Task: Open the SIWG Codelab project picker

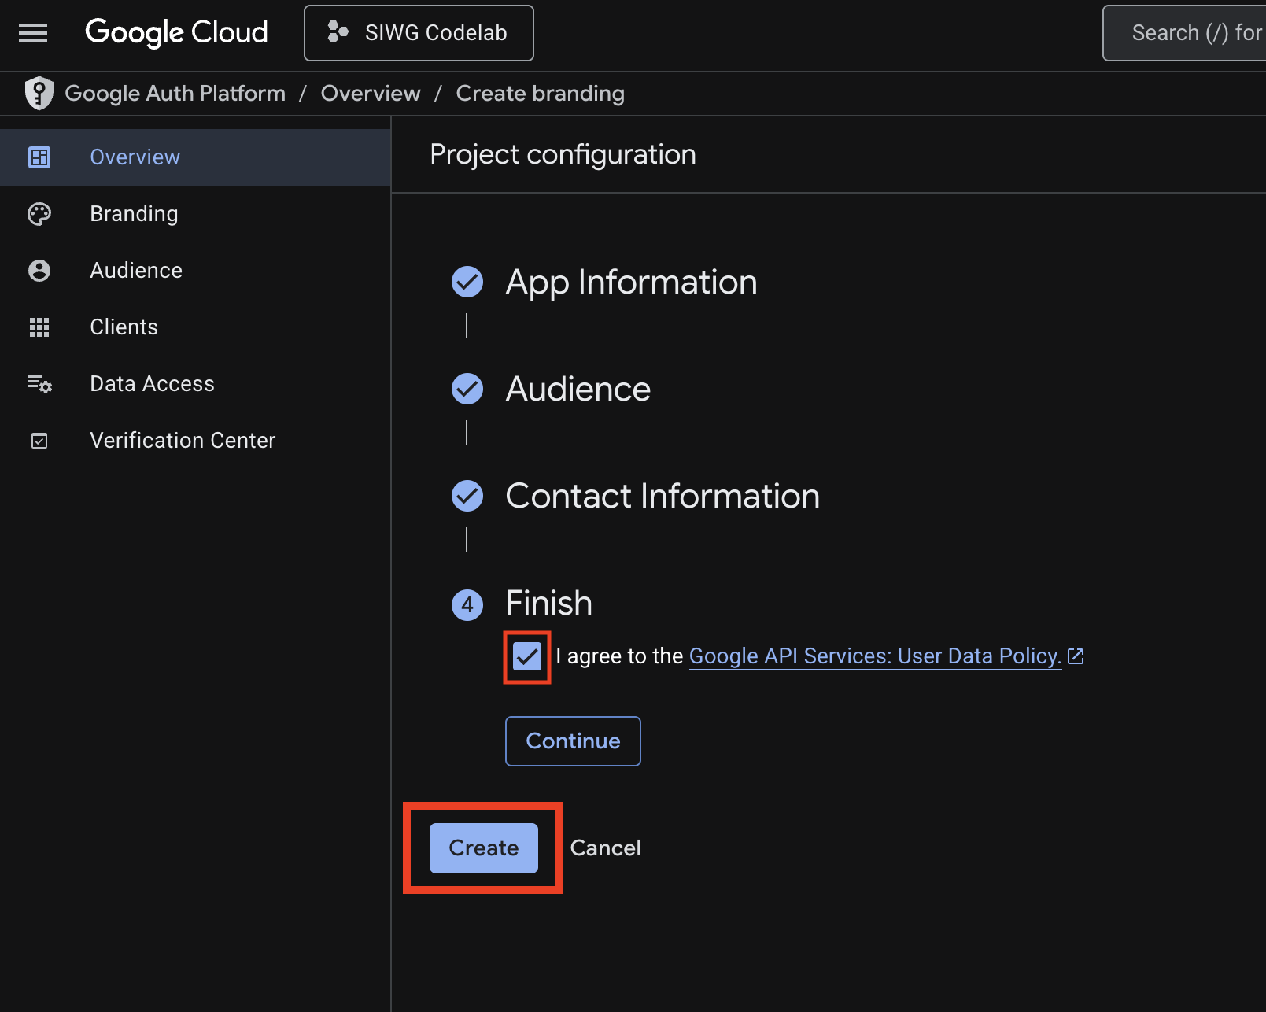Action: (419, 33)
